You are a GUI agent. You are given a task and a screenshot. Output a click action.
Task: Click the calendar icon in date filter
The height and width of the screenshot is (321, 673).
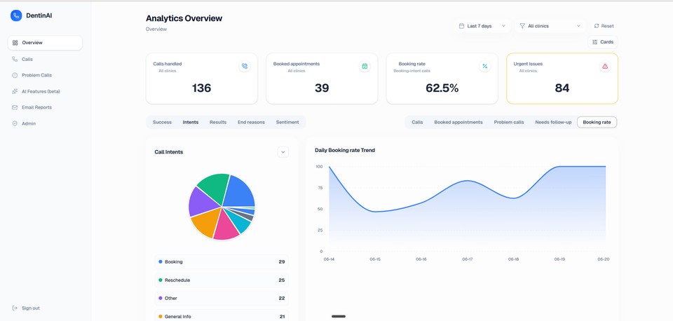tap(462, 26)
